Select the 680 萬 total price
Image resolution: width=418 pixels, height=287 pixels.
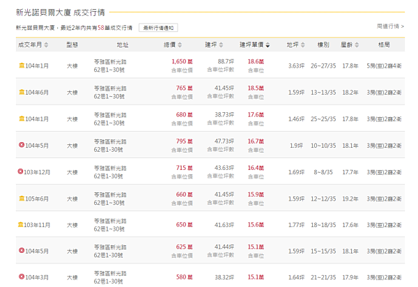tap(184, 115)
